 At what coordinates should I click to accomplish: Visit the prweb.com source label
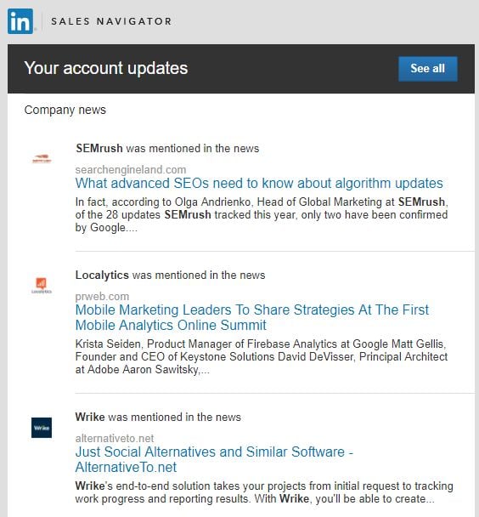point(102,297)
